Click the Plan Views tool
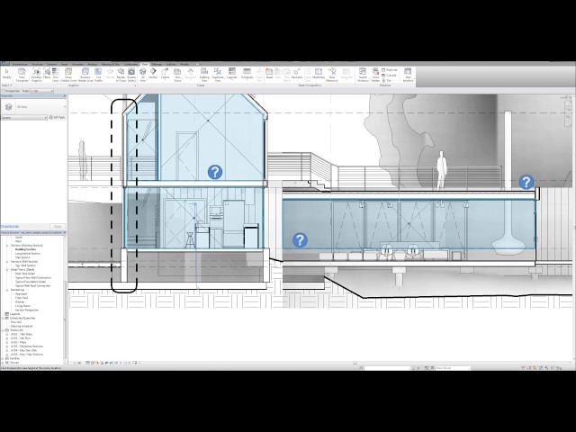This screenshot has height=432, width=576. pyautogui.click(x=178, y=75)
